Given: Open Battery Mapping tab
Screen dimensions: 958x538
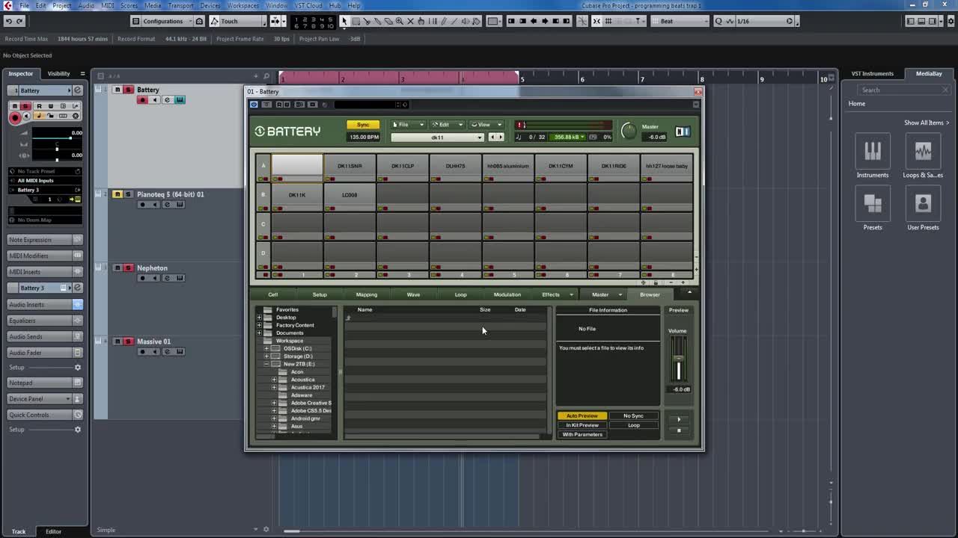Looking at the screenshot, I should (x=367, y=294).
